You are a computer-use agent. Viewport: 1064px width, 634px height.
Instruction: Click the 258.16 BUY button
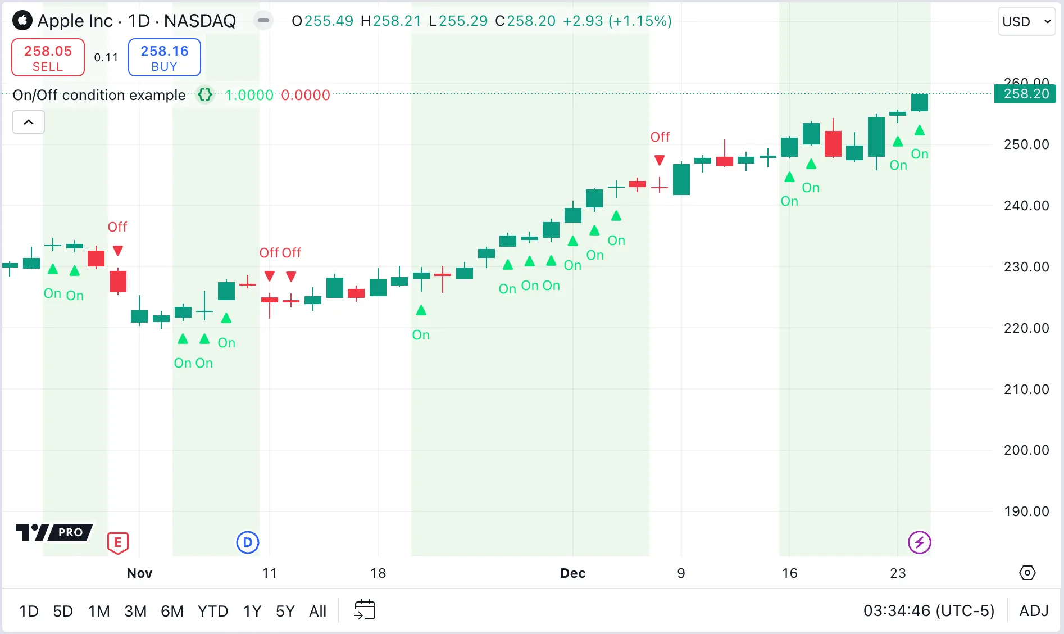pos(164,57)
